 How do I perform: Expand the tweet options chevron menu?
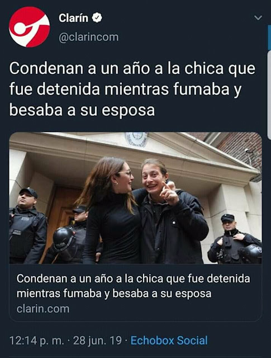tap(258, 17)
